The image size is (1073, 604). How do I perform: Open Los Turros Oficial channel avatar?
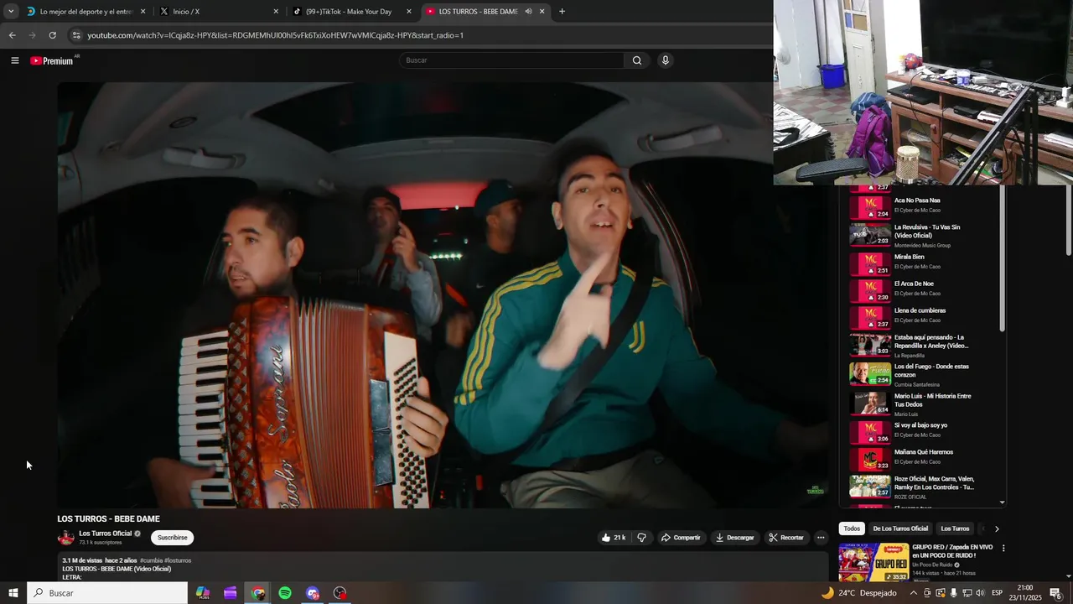pyautogui.click(x=65, y=538)
